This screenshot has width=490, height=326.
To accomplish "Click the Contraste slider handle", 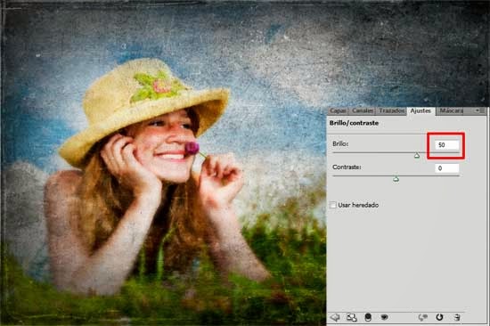I will tap(396, 179).
